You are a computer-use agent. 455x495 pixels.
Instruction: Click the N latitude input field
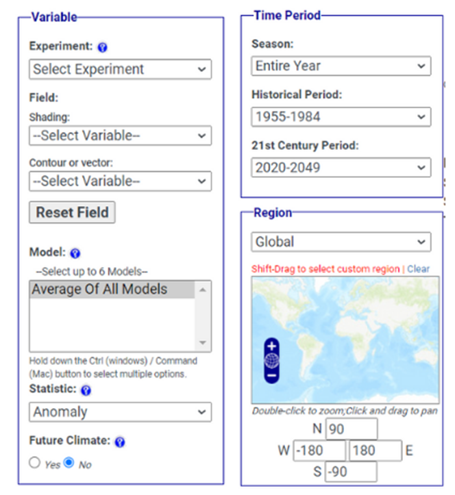351,429
